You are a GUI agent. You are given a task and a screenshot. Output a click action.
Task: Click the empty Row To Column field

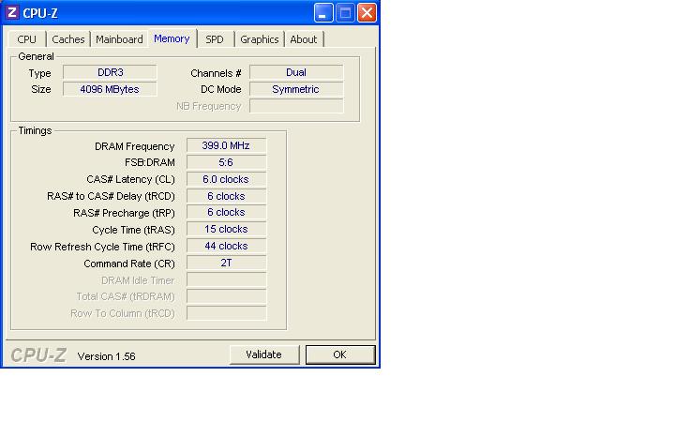tap(227, 313)
